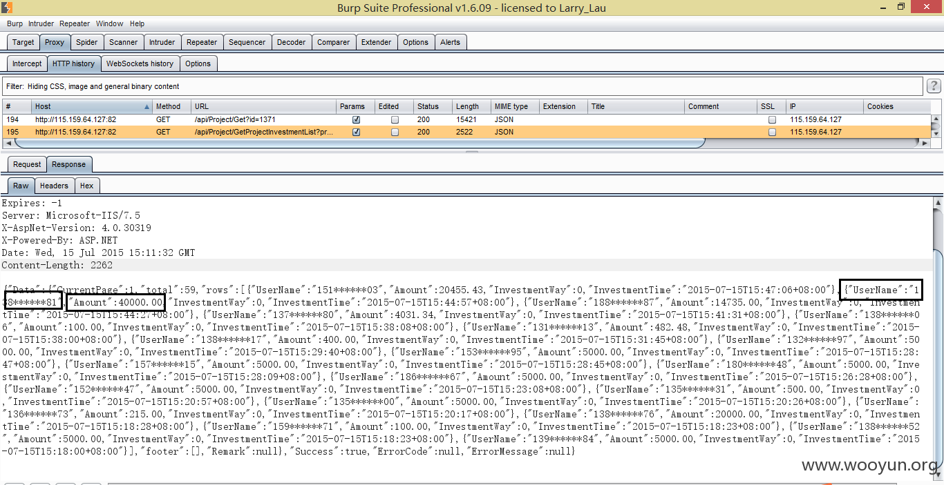Sort by the Status column header
Image resolution: width=944 pixels, height=485 pixels.
pos(433,106)
